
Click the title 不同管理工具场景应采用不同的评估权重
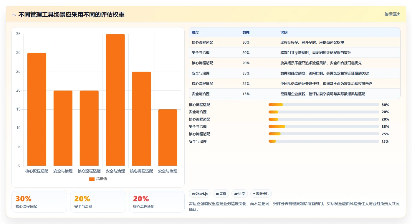click(71, 15)
